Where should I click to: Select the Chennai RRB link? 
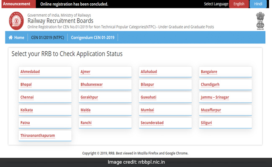click(x=27, y=97)
